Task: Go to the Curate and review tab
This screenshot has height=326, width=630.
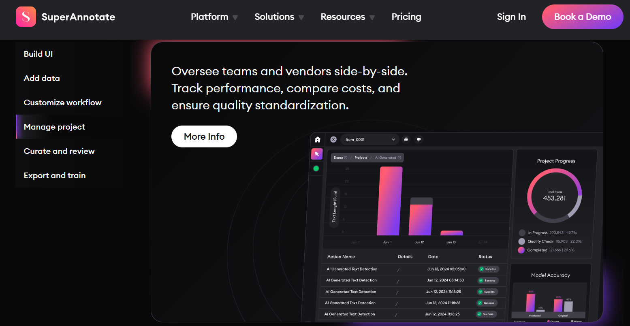Action: click(x=59, y=151)
